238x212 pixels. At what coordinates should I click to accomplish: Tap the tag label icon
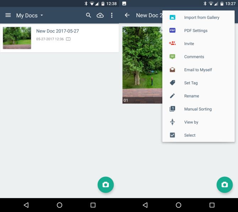point(172,83)
